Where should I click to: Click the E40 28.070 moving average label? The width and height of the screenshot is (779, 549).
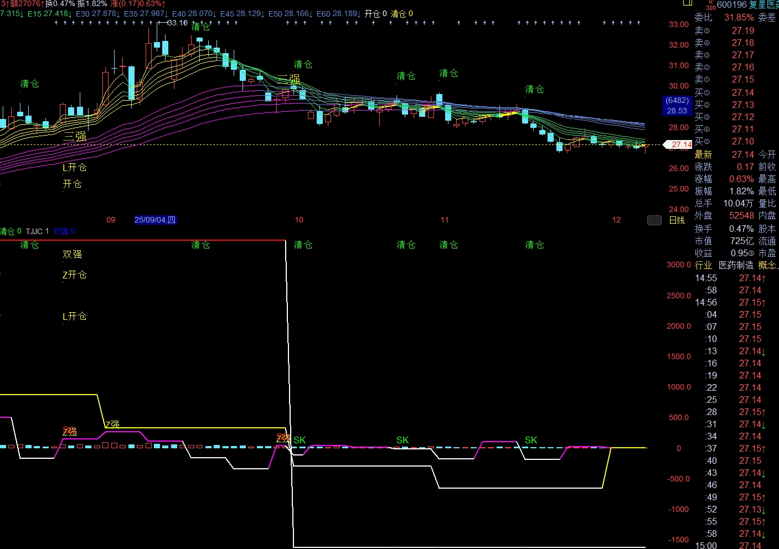pyautogui.click(x=194, y=14)
